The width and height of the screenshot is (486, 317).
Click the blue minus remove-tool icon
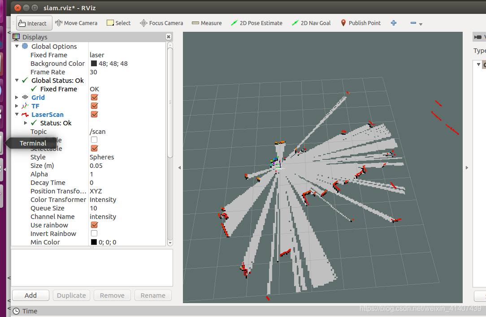click(x=413, y=23)
